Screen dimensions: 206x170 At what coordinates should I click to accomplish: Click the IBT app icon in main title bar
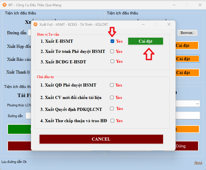(x=4, y=5)
